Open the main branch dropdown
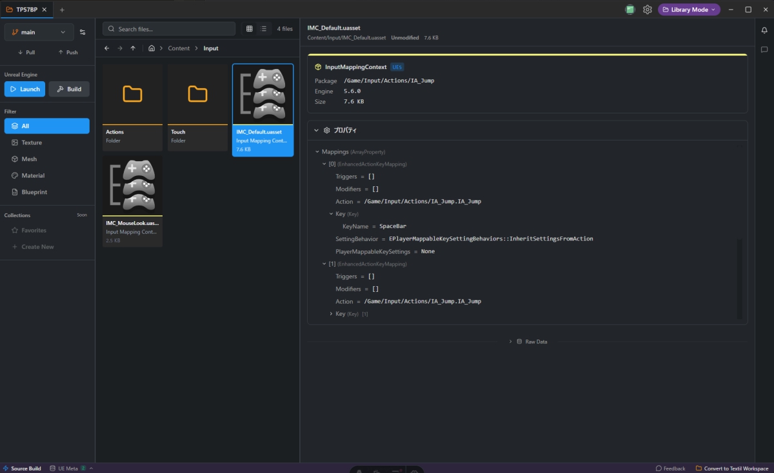The height and width of the screenshot is (473, 774). (x=39, y=32)
